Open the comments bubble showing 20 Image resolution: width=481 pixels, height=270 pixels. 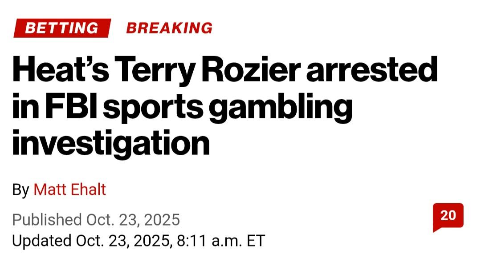tap(448, 216)
